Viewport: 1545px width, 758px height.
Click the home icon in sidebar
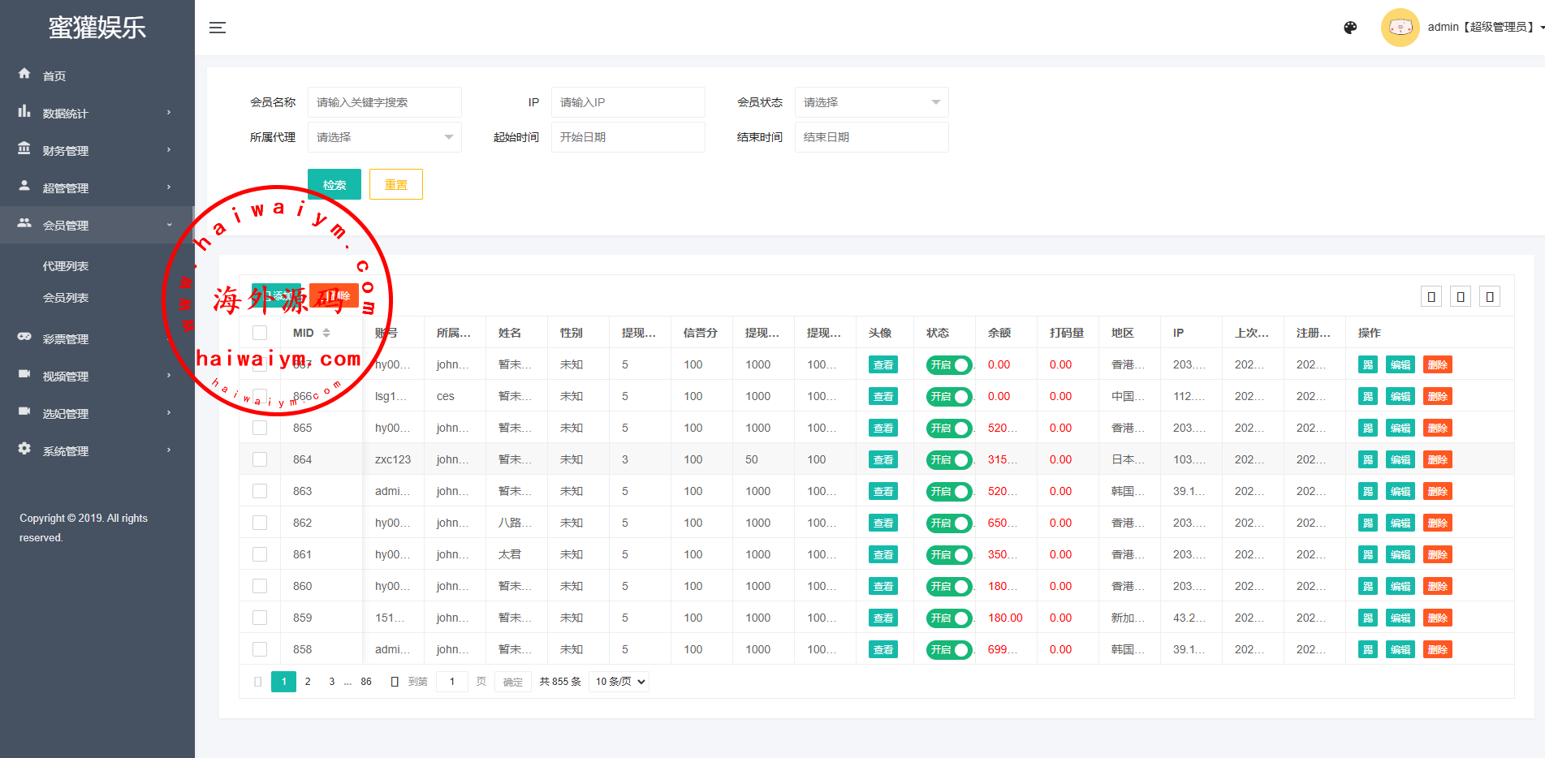click(x=24, y=74)
